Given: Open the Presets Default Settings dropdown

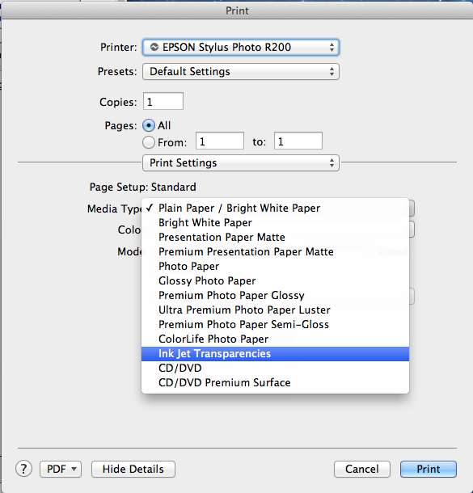Looking at the screenshot, I should [241, 71].
